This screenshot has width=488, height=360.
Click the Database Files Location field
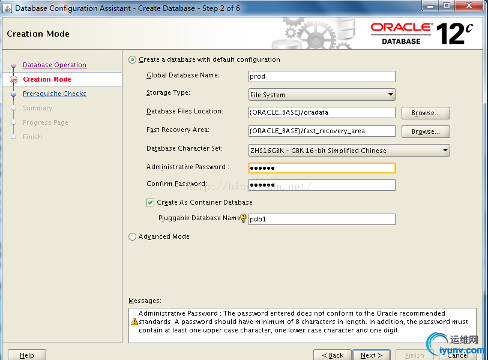(322, 112)
